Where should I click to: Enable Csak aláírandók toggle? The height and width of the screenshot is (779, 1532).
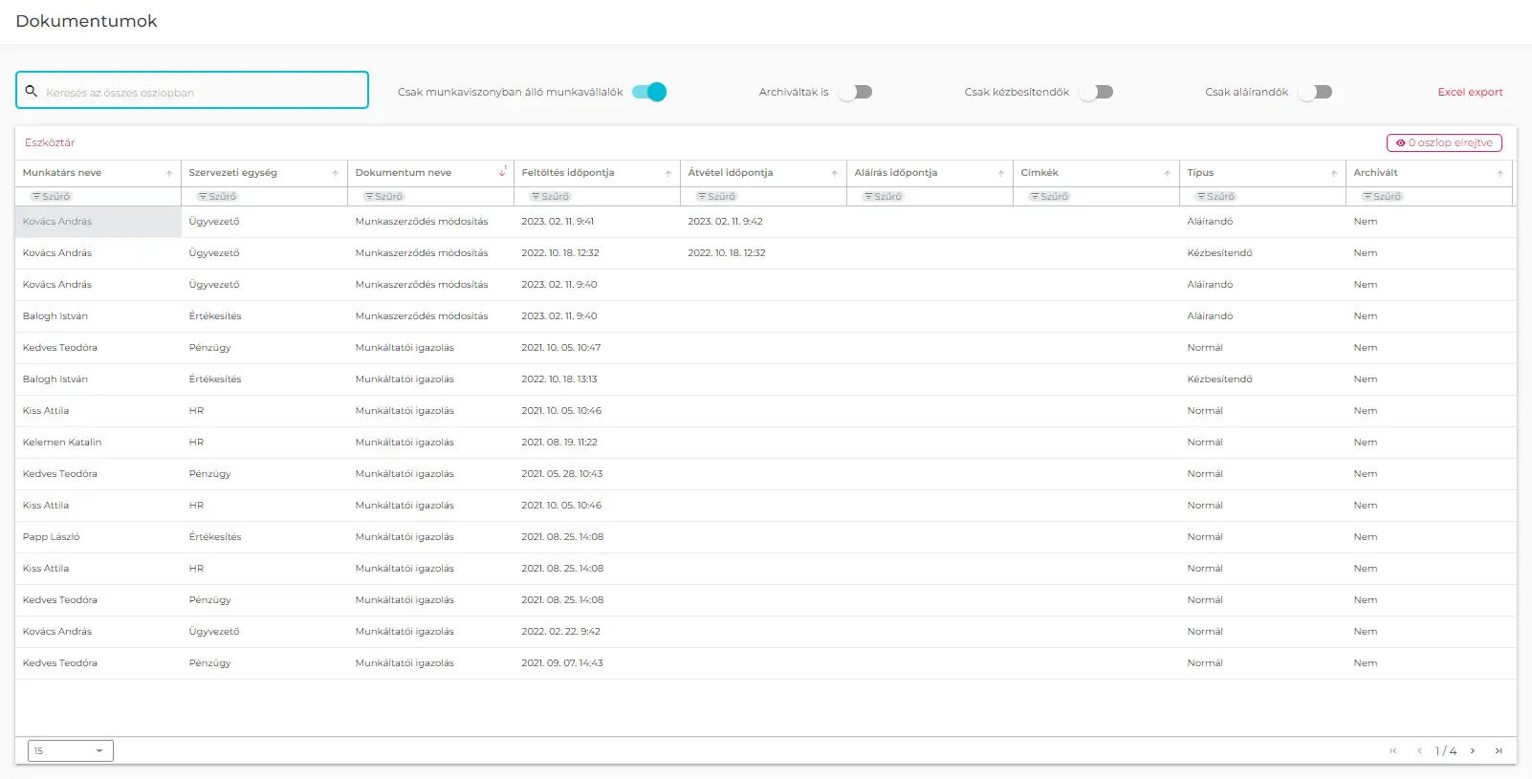(1315, 93)
